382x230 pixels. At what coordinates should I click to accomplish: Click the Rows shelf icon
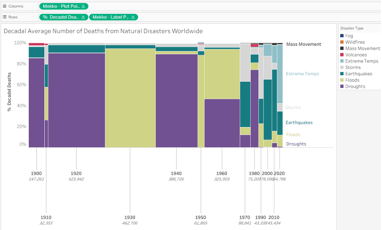pos(5,17)
